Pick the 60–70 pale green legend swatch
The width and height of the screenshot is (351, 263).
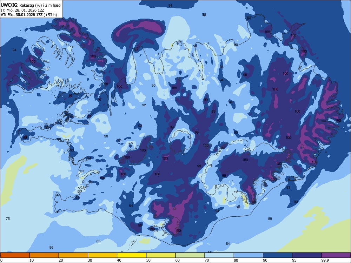[x=190, y=255]
